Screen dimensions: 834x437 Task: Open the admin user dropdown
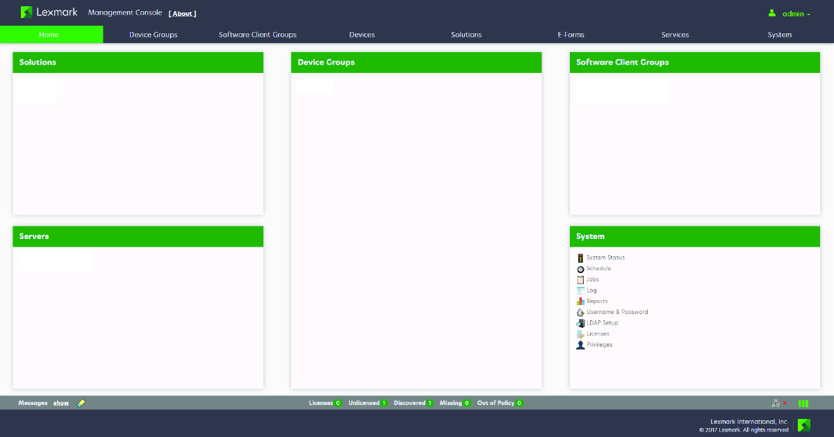pos(790,14)
